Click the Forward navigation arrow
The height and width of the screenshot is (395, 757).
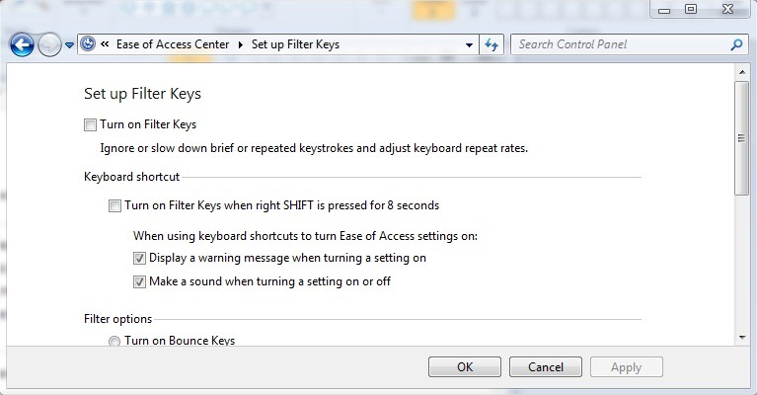(x=49, y=44)
